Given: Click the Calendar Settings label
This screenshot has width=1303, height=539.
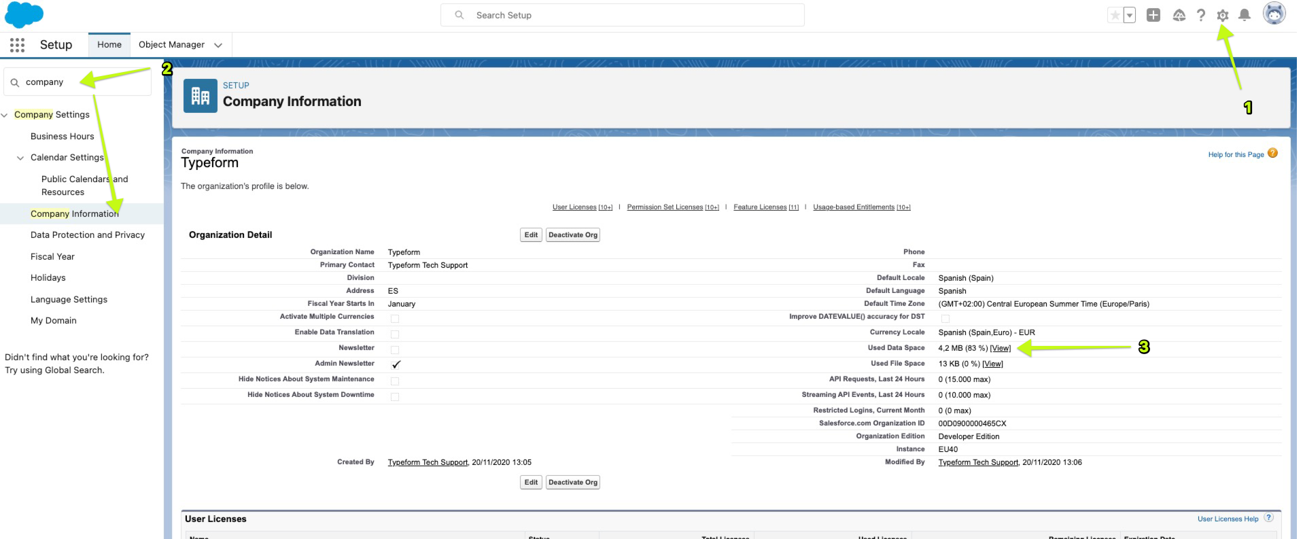Looking at the screenshot, I should pos(67,158).
